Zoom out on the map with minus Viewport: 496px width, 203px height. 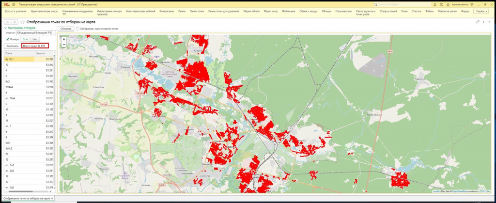64,45
